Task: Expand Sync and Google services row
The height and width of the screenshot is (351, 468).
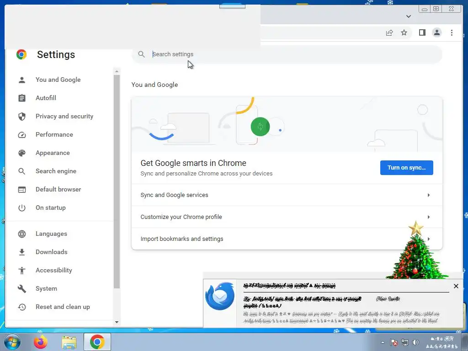Action: [287, 195]
